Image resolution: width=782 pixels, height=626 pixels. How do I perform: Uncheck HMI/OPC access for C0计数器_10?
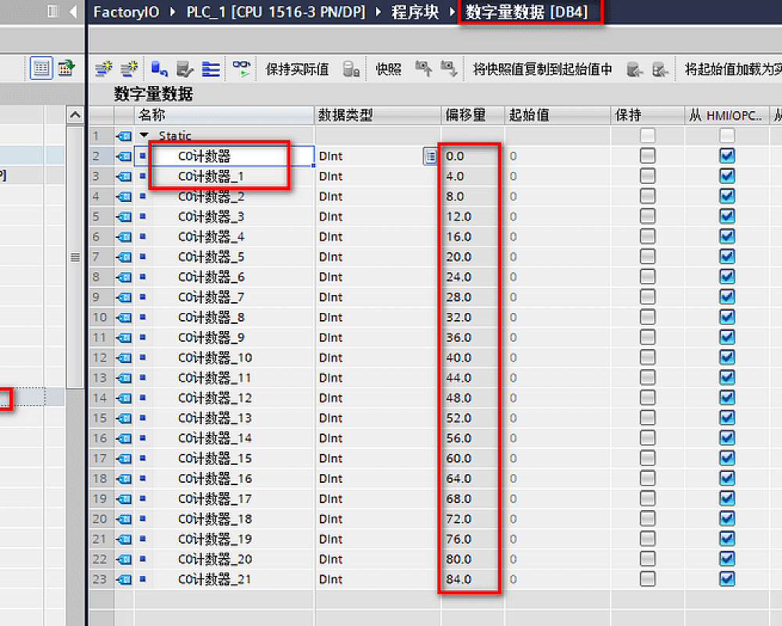coord(727,358)
